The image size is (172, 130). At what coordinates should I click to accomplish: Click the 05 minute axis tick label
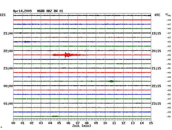(59, 123)
